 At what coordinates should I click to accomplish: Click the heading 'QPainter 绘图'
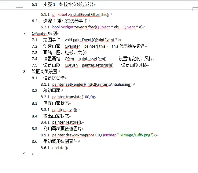44,34
